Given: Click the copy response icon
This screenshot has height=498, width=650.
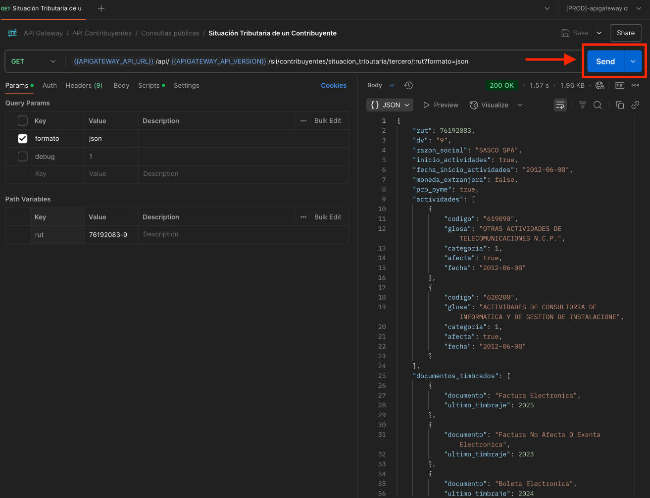Looking at the screenshot, I should 620,105.
